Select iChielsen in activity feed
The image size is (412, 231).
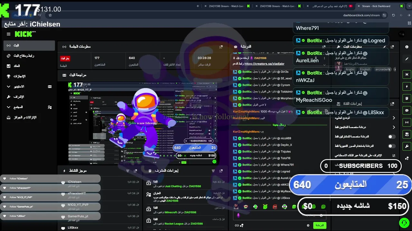point(74,182)
